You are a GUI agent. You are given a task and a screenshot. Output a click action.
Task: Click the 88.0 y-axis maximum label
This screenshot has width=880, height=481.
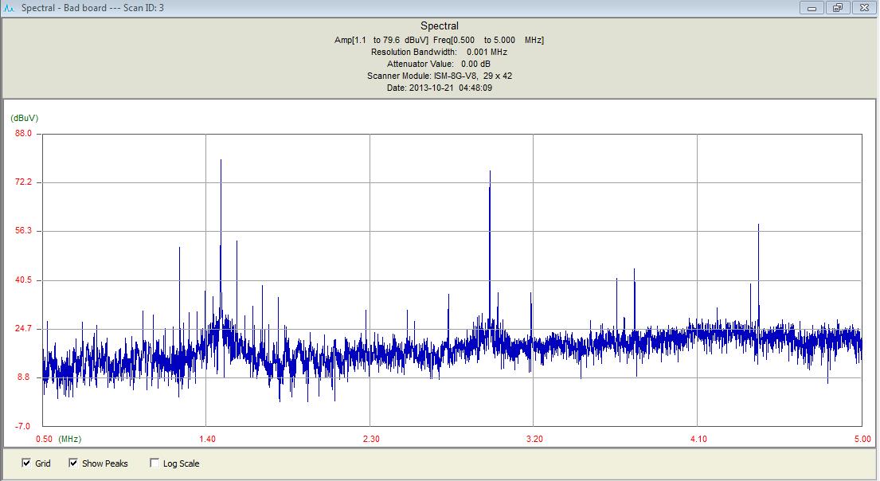tap(24, 134)
